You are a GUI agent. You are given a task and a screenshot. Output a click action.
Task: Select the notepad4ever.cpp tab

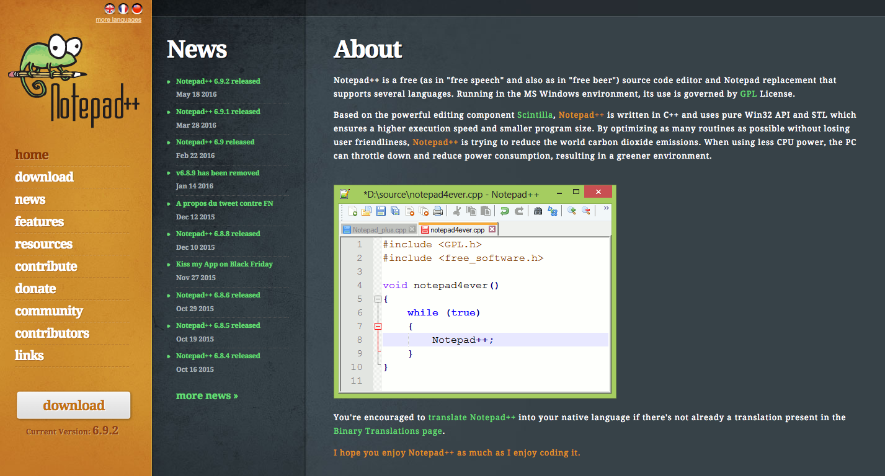[x=458, y=229]
